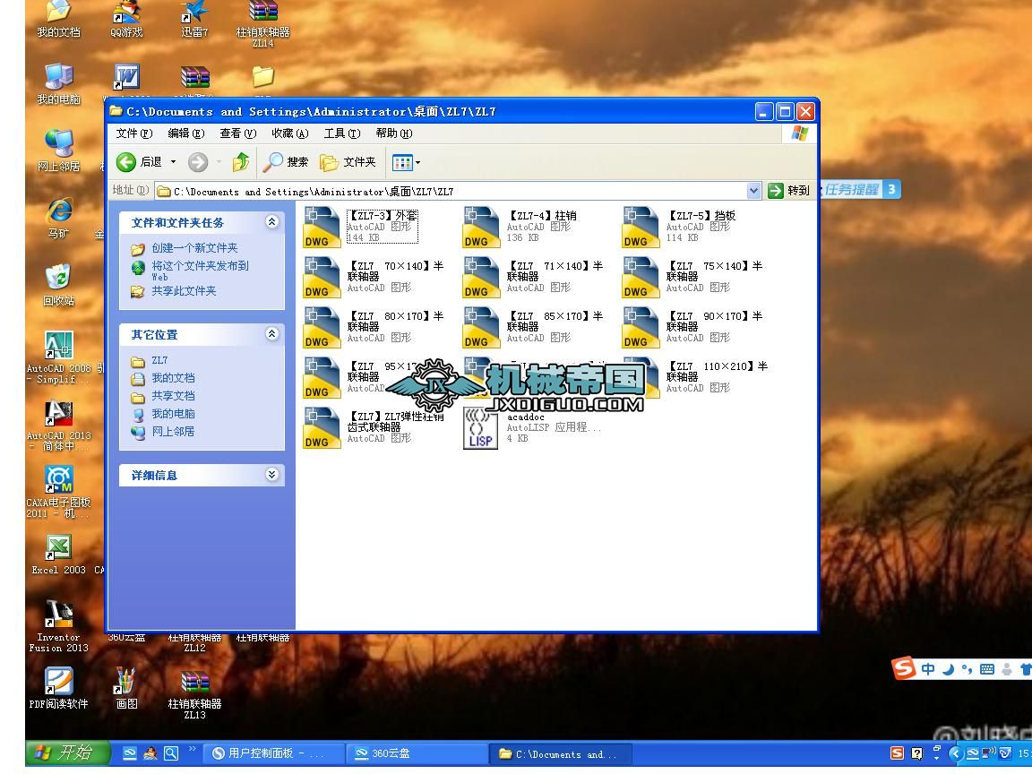Image resolution: width=1032 pixels, height=774 pixels.
Task: Click the 开始 Start button
Action: click(x=68, y=752)
